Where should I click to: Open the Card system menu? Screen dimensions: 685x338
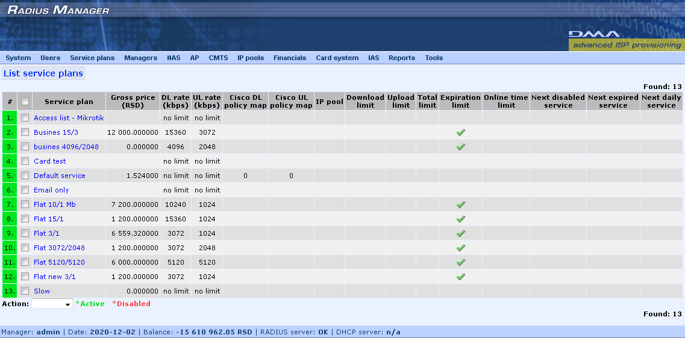(x=337, y=58)
